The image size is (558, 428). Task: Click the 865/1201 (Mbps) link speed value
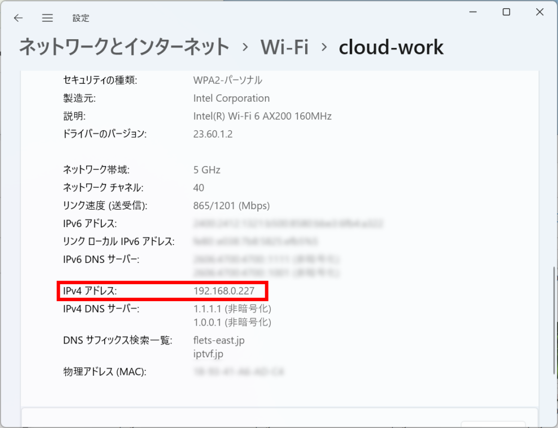[x=232, y=206]
